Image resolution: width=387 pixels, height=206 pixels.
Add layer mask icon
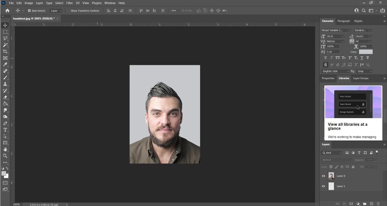pos(351,203)
